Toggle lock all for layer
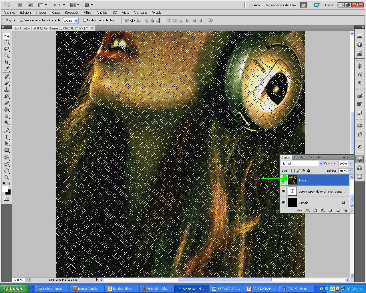 (x=308, y=171)
